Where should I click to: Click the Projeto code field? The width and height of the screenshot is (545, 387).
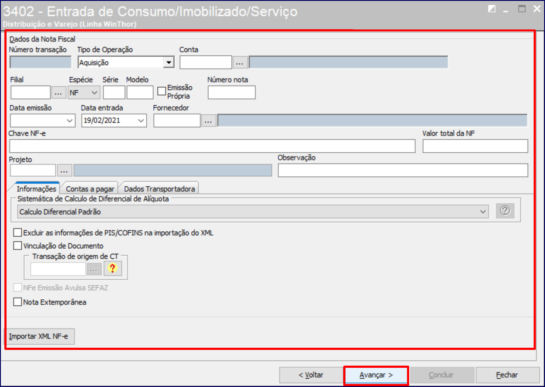33,170
